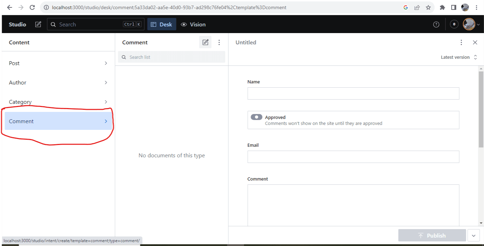Open the user avatar menu
The width and height of the screenshot is (484, 246).
pos(471,24)
